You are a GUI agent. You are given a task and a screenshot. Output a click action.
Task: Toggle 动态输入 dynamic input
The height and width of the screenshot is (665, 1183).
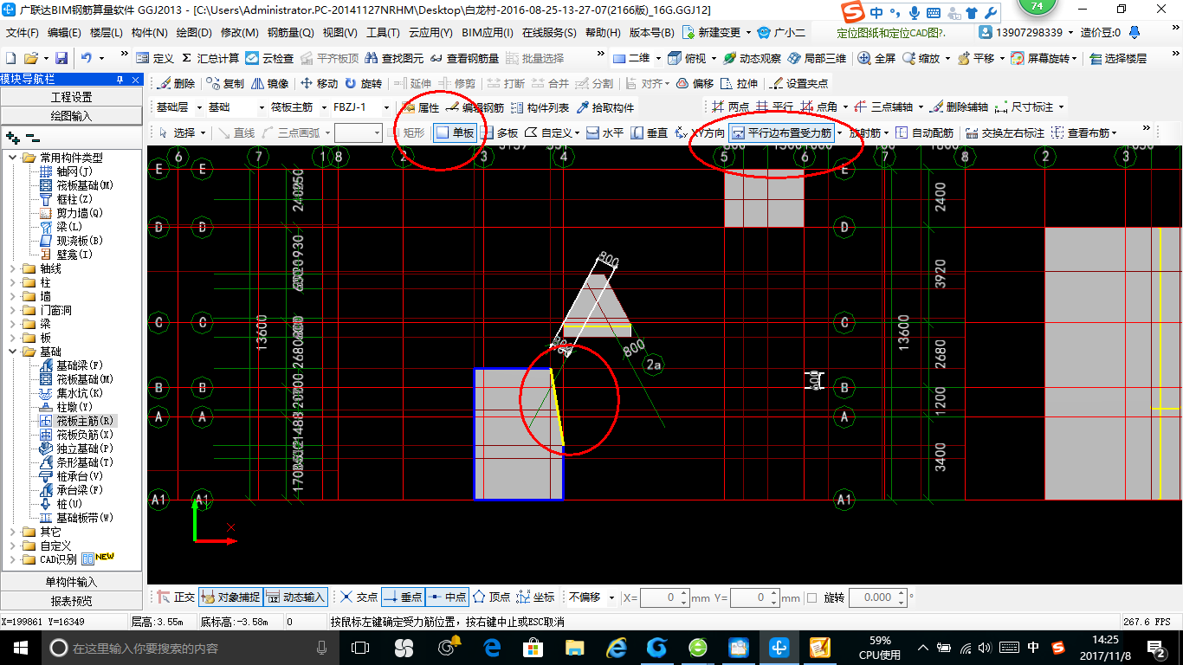pos(295,597)
